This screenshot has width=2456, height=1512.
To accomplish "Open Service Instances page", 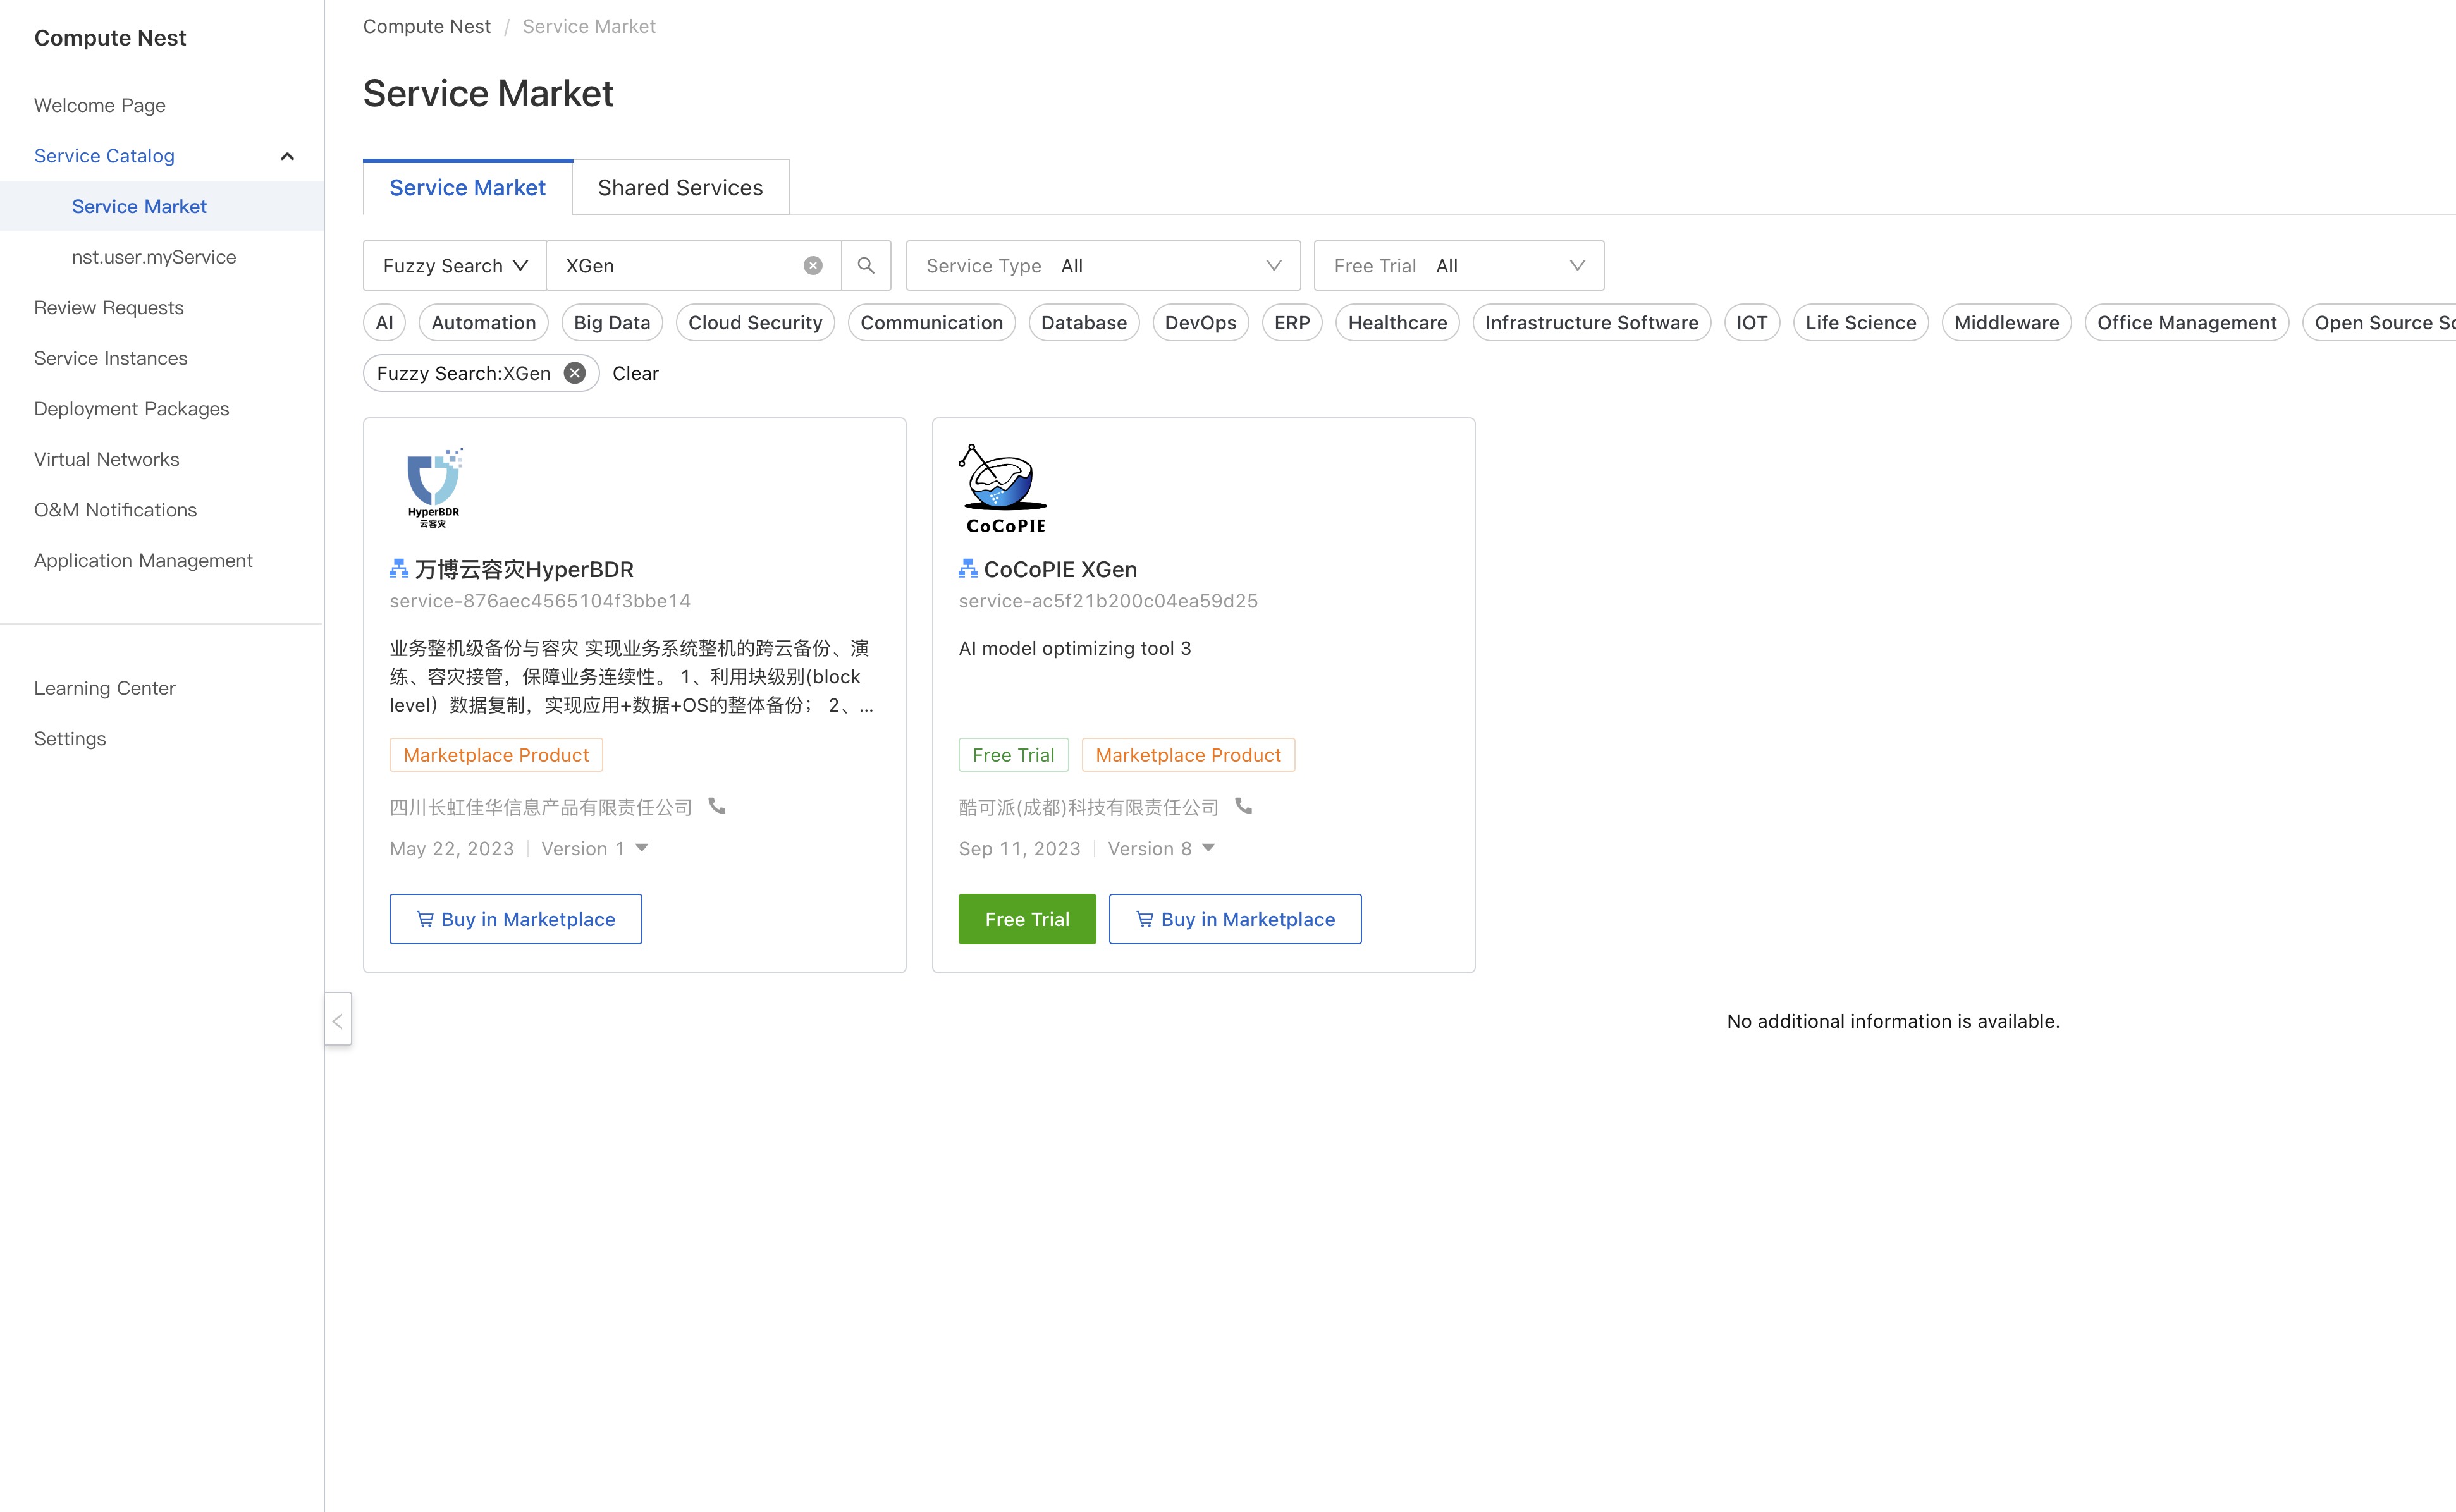I will click(x=111, y=358).
